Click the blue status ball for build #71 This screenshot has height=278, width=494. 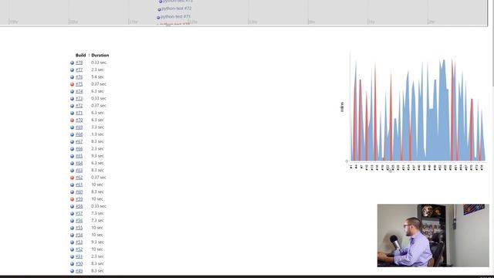[x=72, y=114]
